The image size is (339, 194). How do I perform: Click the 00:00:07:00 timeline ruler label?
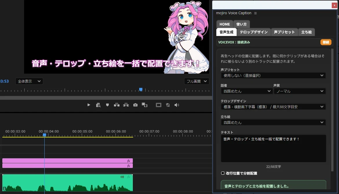149,131
